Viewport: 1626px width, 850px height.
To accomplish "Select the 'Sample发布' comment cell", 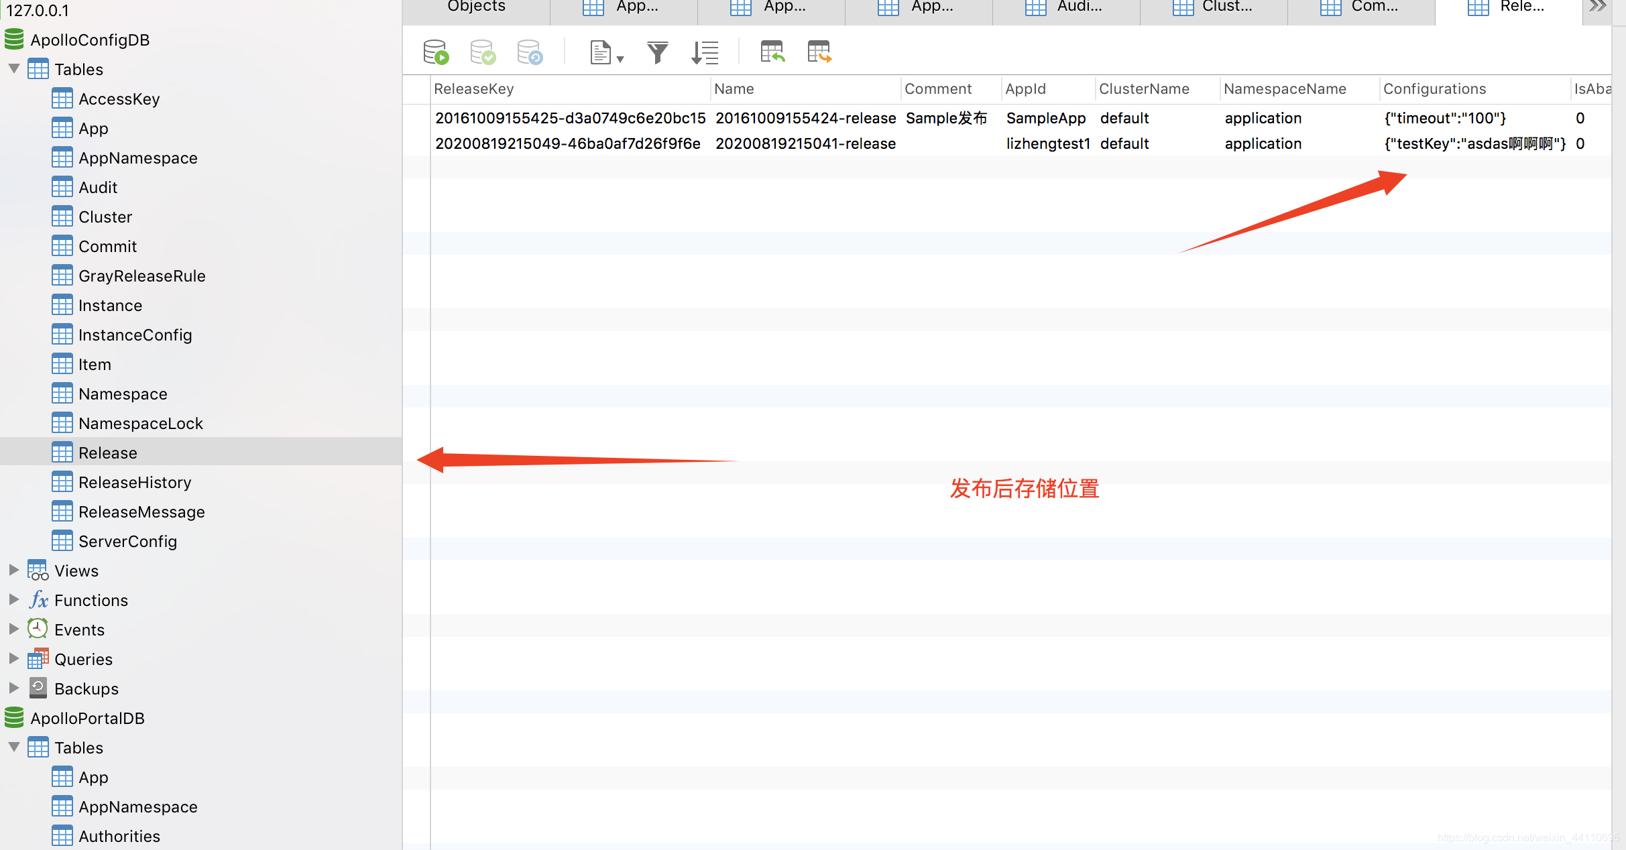I will pos(946,118).
